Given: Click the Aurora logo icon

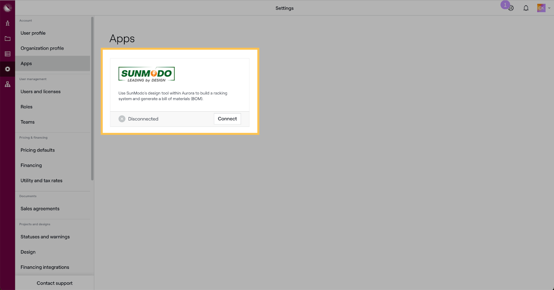Looking at the screenshot, I should click(8, 8).
